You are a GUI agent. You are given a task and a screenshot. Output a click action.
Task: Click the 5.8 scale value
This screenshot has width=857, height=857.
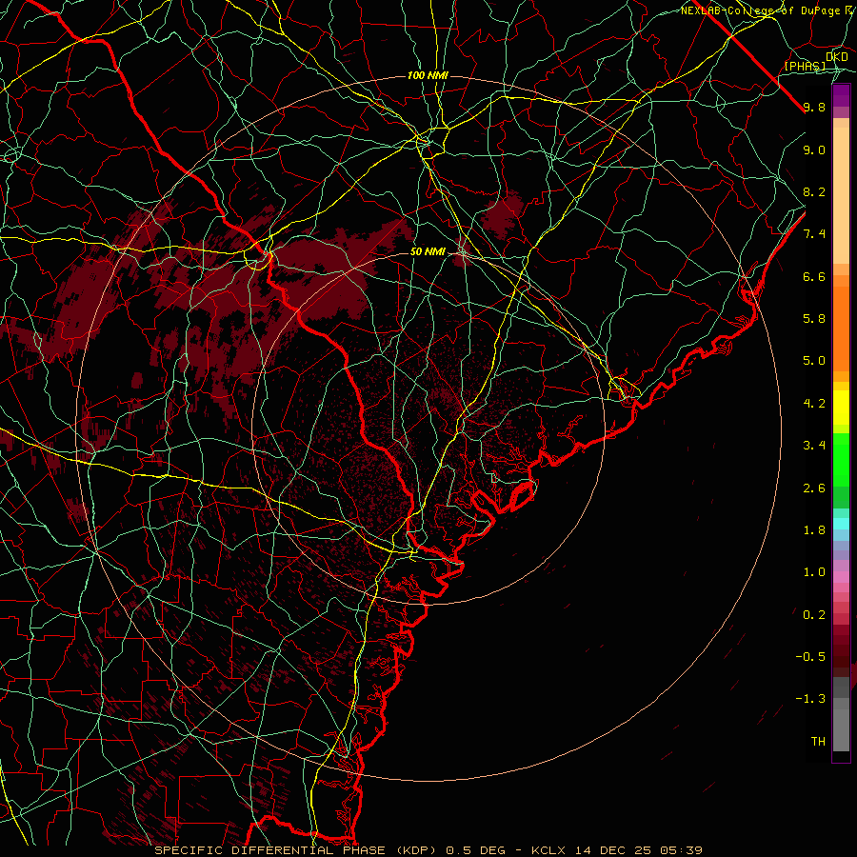pos(814,319)
